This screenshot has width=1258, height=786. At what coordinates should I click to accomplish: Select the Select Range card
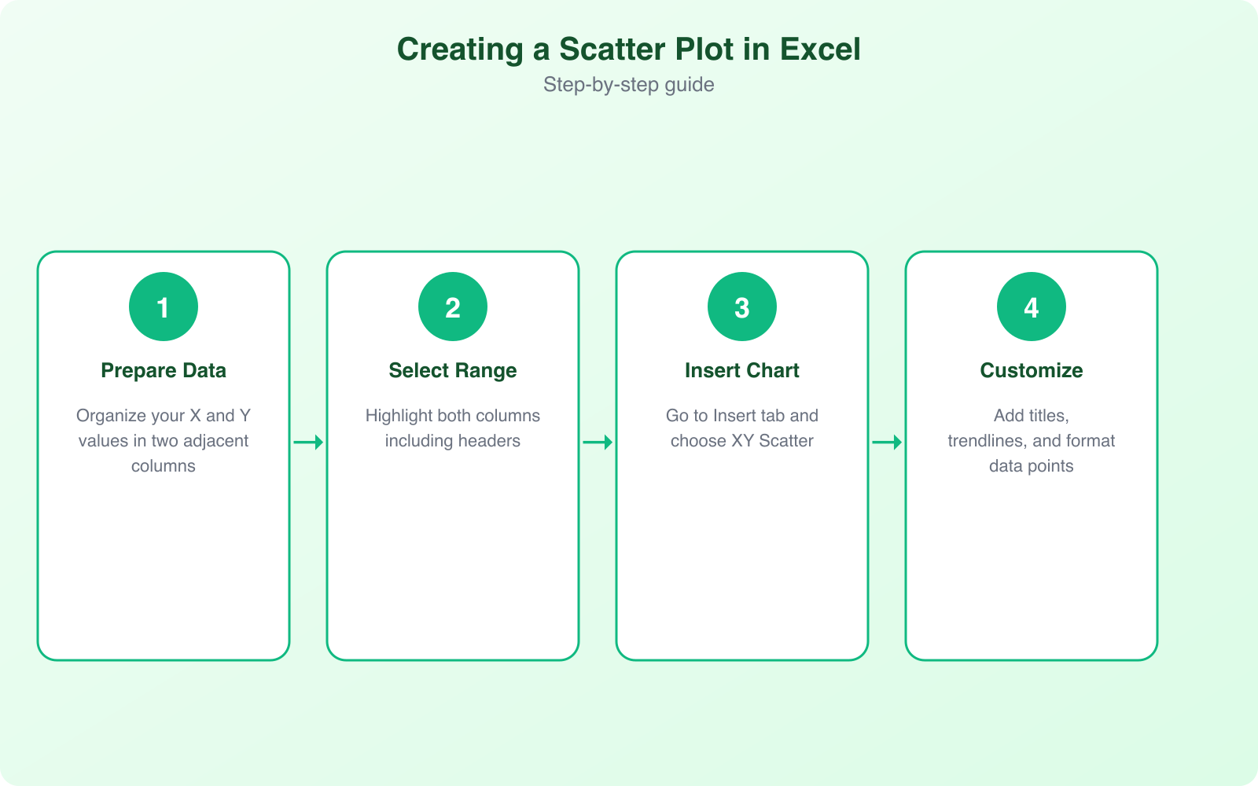(452, 550)
